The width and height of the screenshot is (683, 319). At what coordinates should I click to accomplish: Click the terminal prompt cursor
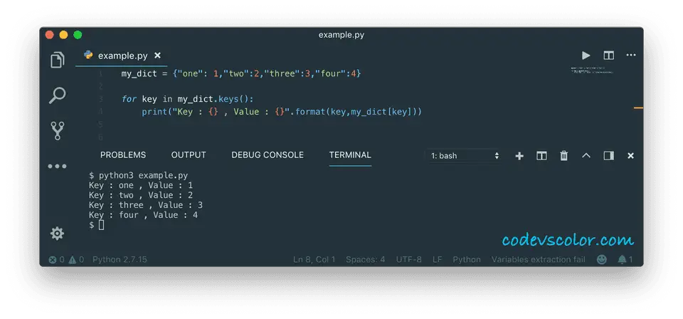tap(102, 225)
